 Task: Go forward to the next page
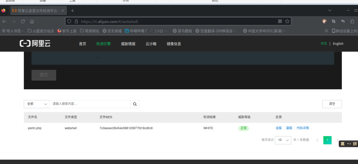[14, 21]
